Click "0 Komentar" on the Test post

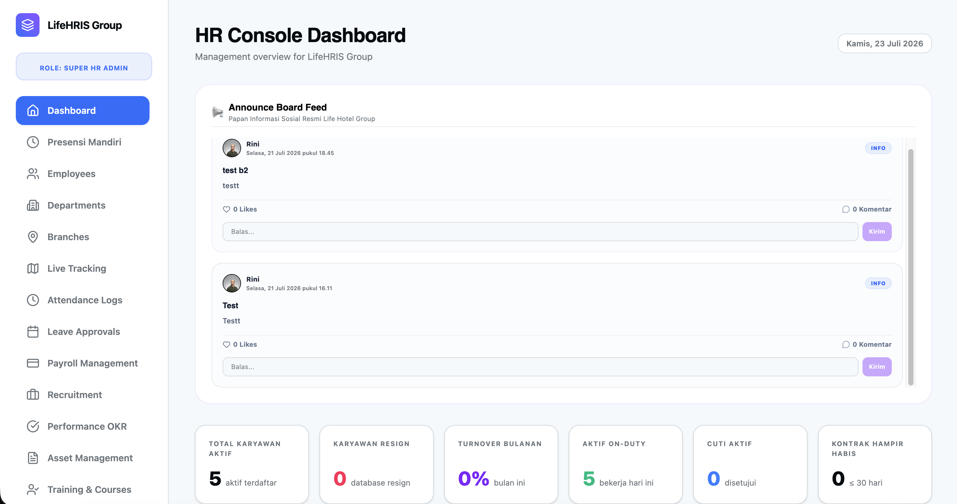(x=866, y=344)
